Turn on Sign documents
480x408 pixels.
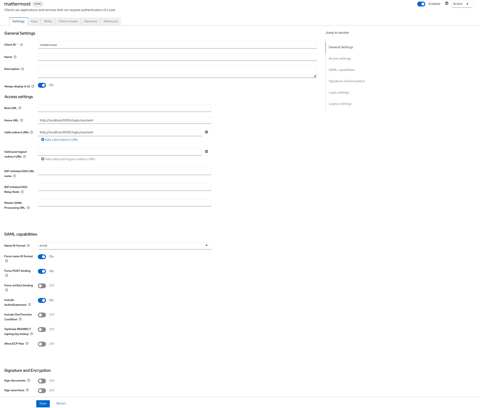tap(42, 381)
